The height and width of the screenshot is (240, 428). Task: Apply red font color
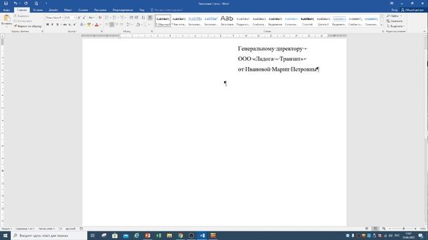[96, 25]
